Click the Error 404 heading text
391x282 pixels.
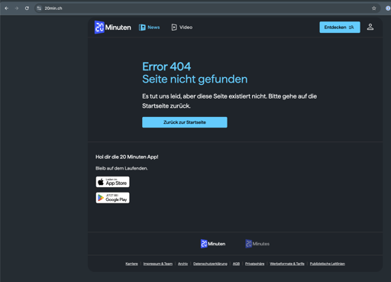click(x=166, y=66)
